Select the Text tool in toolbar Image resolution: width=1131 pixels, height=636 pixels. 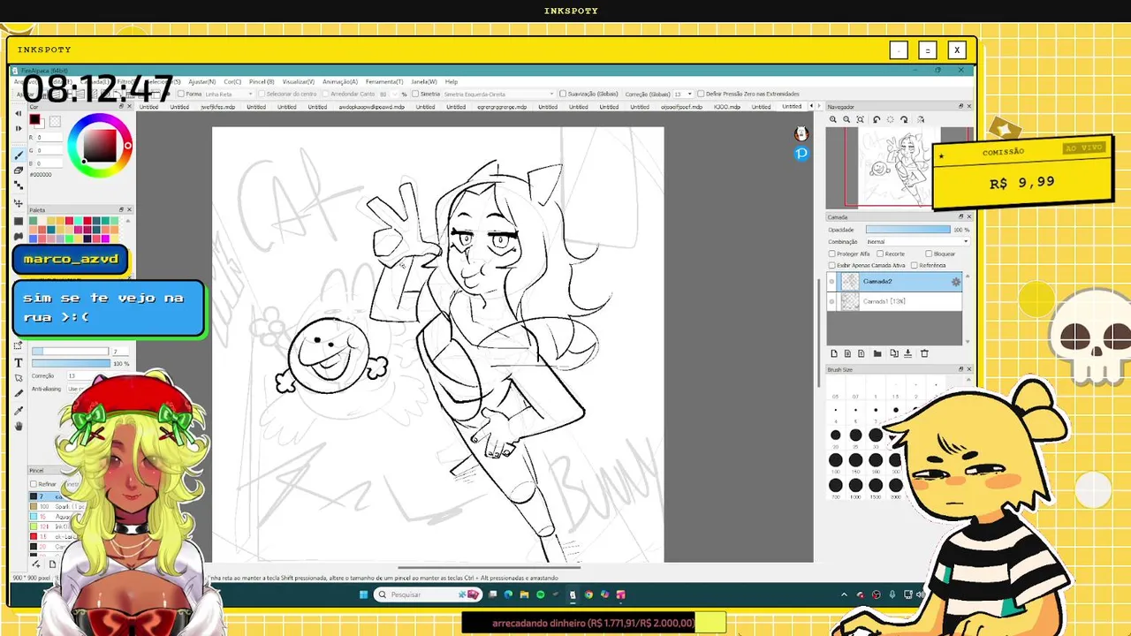tap(19, 363)
